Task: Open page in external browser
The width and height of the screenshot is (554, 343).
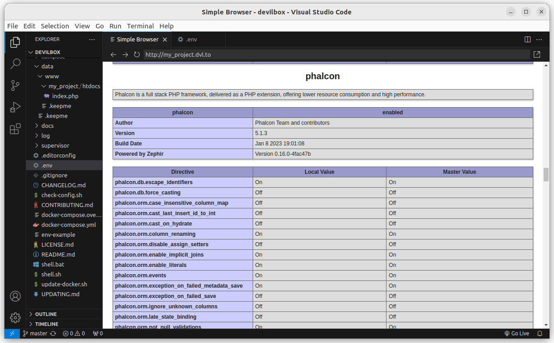Action: [x=537, y=54]
